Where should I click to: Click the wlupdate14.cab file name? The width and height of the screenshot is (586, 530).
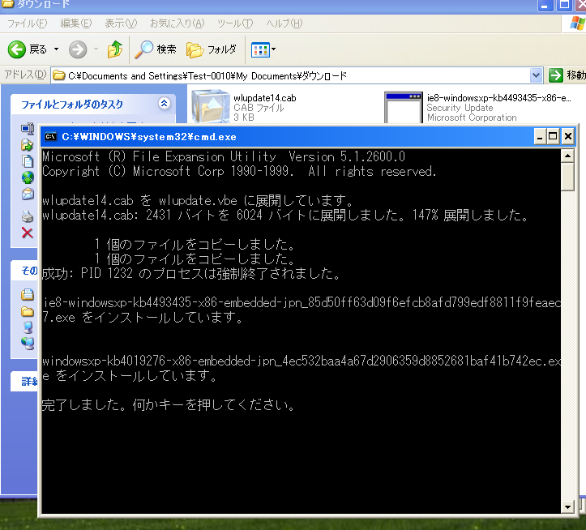point(264,98)
